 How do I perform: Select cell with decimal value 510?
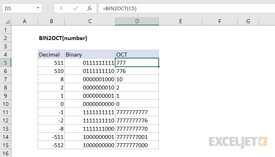click(51, 71)
